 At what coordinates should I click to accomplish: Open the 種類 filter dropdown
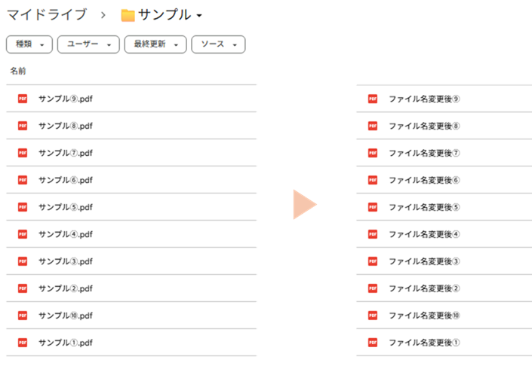point(29,44)
